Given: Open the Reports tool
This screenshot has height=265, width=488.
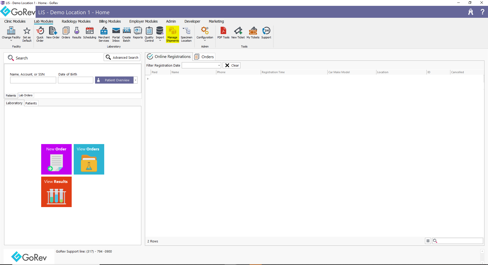Looking at the screenshot, I should coord(138,33).
